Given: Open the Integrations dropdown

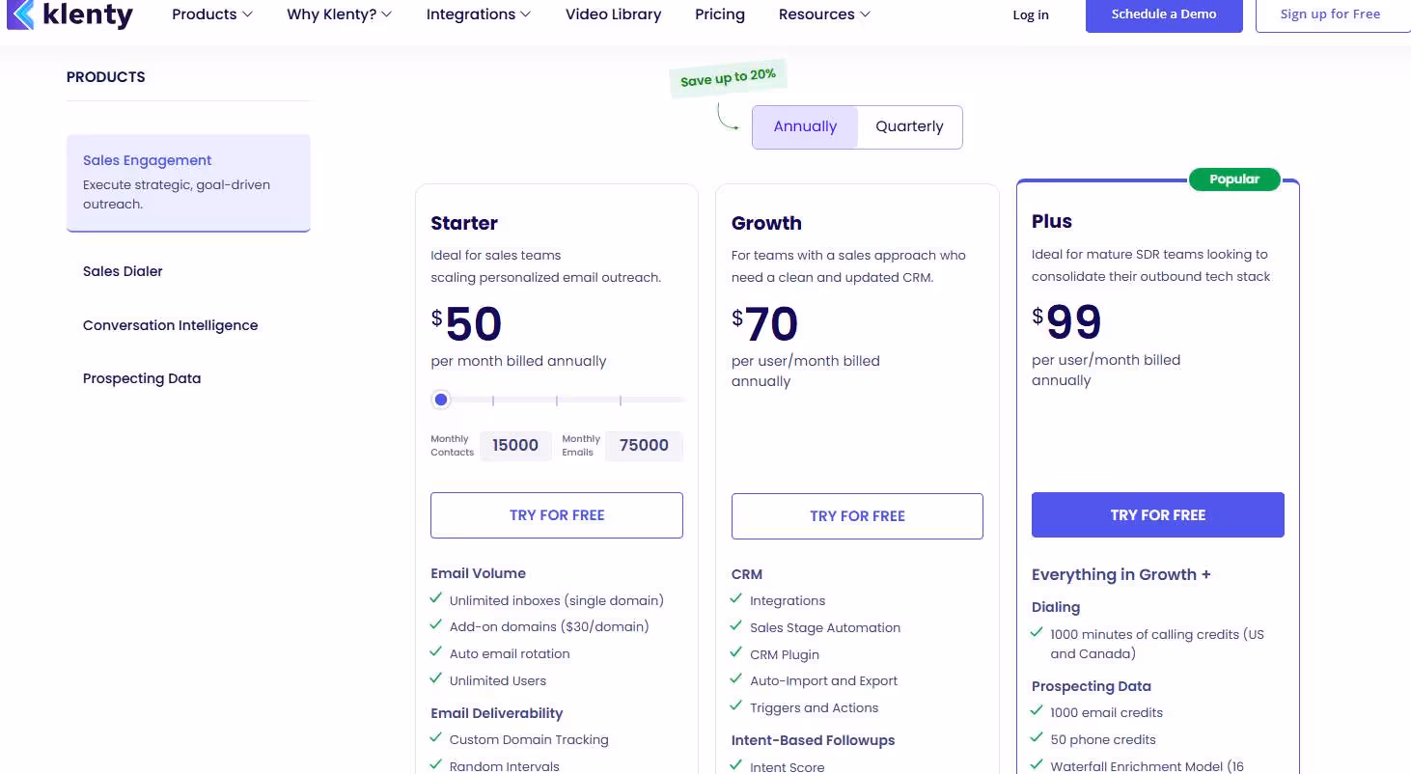Looking at the screenshot, I should (x=479, y=14).
